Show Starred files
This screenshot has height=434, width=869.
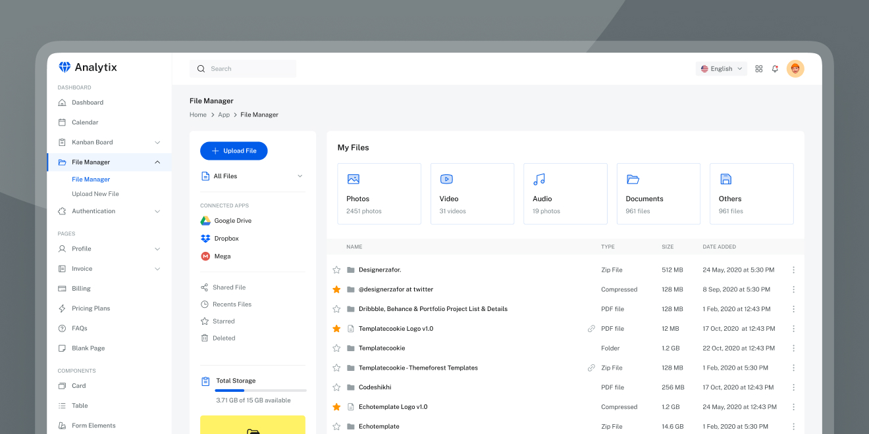[x=217, y=322]
